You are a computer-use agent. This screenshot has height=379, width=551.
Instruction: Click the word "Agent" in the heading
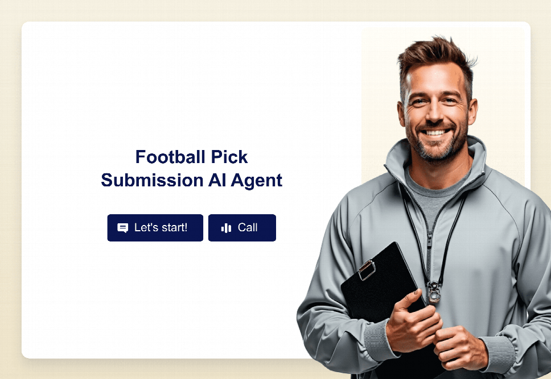256,181
